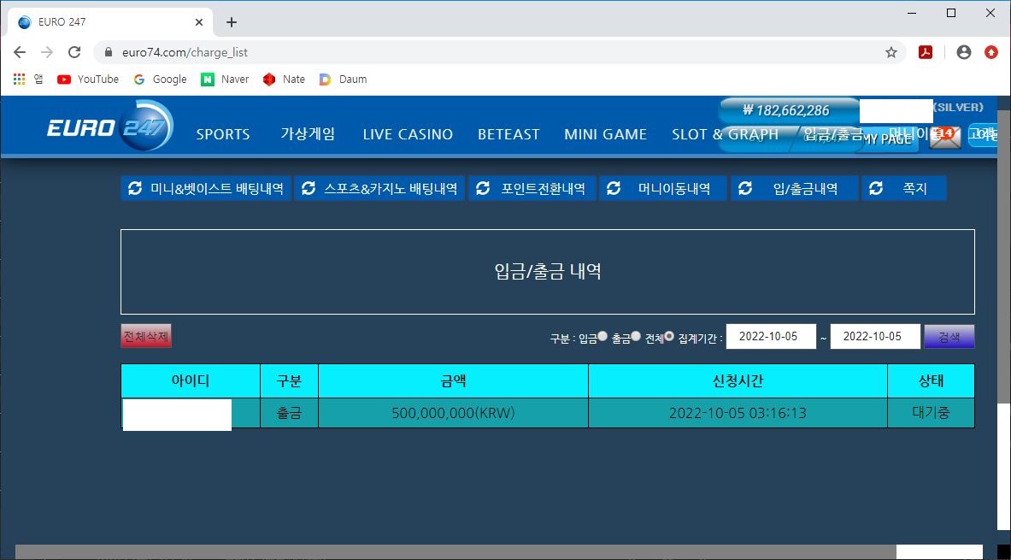Open the YouTube bookmark
1011x560 pixels.
[x=88, y=79]
